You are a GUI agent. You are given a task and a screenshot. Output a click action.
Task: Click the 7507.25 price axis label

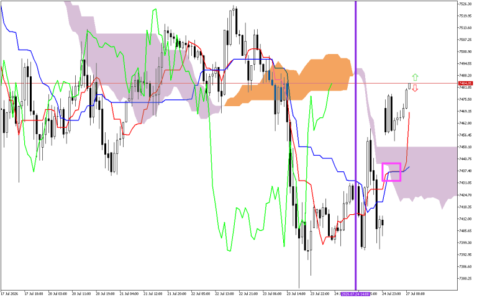(466, 40)
